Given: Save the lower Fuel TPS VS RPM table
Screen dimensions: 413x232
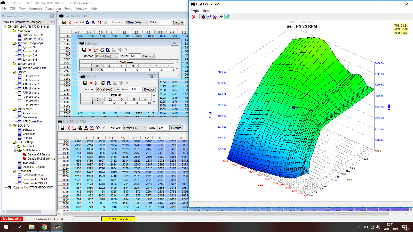Looking at the screenshot, I should [x=62, y=128].
